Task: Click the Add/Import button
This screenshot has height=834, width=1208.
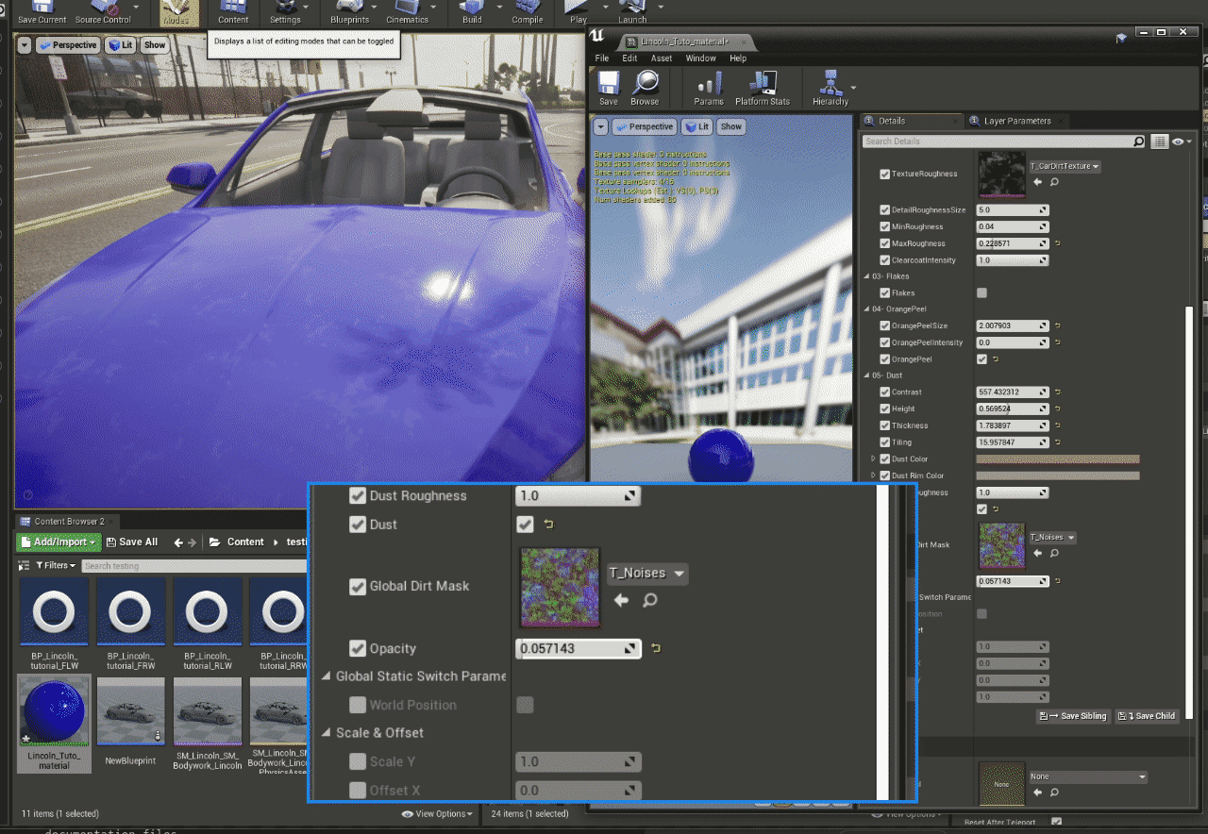Action: [x=59, y=542]
